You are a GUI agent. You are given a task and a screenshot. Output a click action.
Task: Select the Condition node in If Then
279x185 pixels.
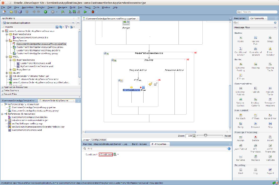pyautogui.click(x=131, y=88)
